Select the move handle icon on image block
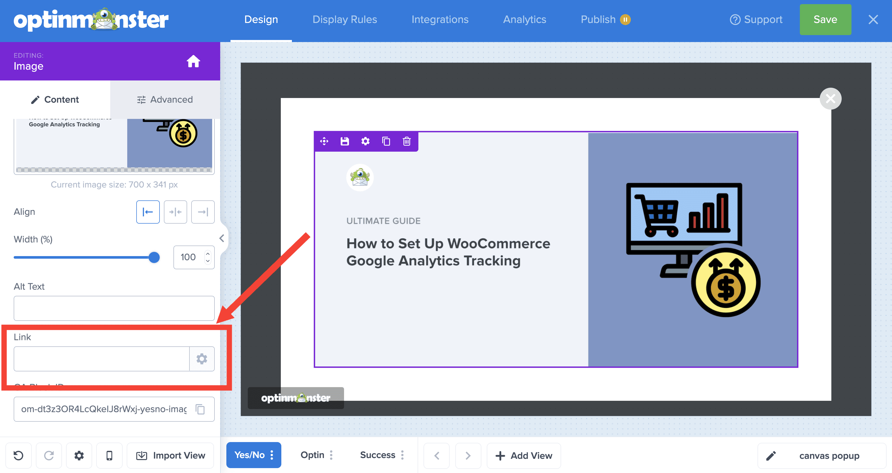 [324, 141]
